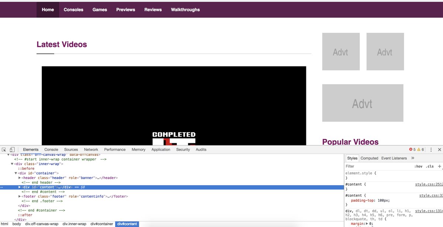This screenshot has height=227, width=443.
Task: Click the styles Filter input field
Action: 378,166
